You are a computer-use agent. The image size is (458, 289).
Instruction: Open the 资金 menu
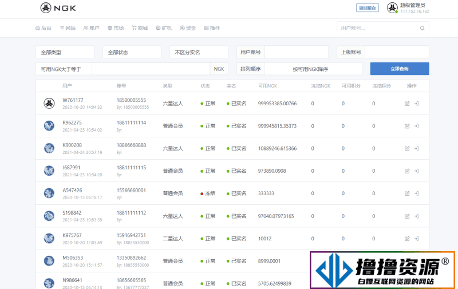(x=188, y=28)
